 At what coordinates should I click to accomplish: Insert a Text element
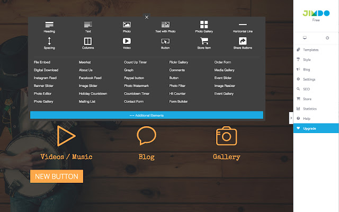[x=88, y=27]
